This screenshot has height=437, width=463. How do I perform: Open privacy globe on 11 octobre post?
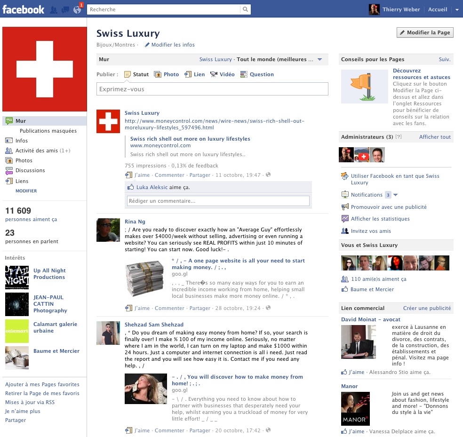click(268, 175)
